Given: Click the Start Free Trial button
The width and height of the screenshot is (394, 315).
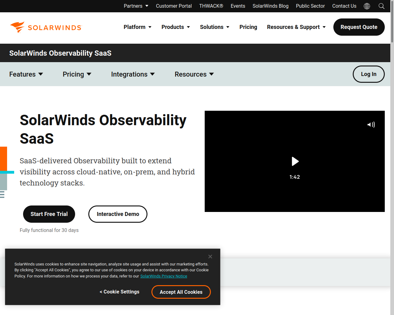Looking at the screenshot, I should click(x=49, y=214).
